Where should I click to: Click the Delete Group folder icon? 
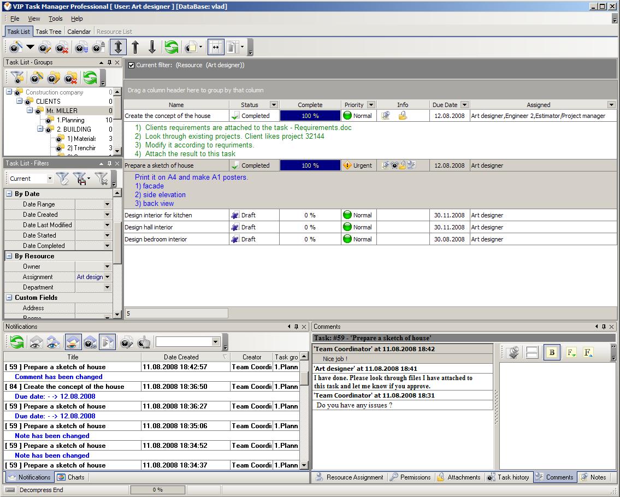point(71,78)
